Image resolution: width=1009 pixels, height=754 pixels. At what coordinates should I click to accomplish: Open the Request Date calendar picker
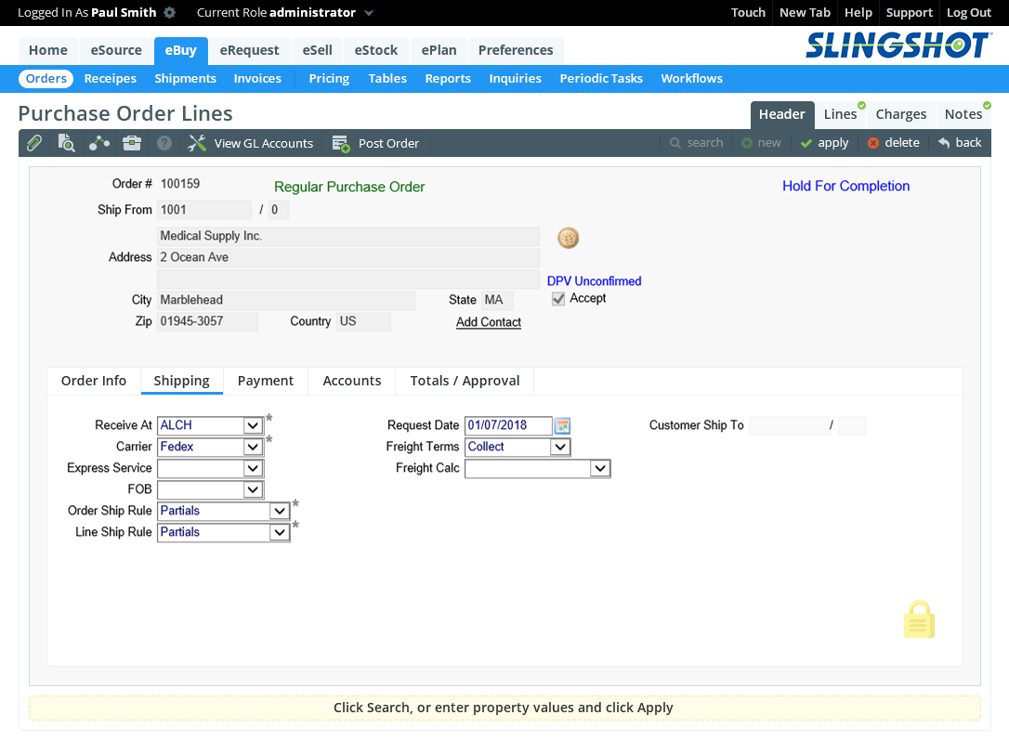pos(562,425)
